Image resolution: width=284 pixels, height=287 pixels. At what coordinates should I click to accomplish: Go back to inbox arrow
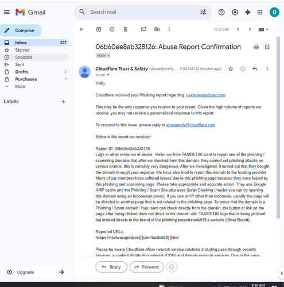[x=81, y=29]
